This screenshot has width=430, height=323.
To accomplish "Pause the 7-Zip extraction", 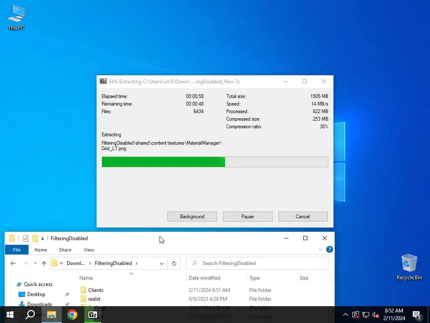I will (248, 217).
